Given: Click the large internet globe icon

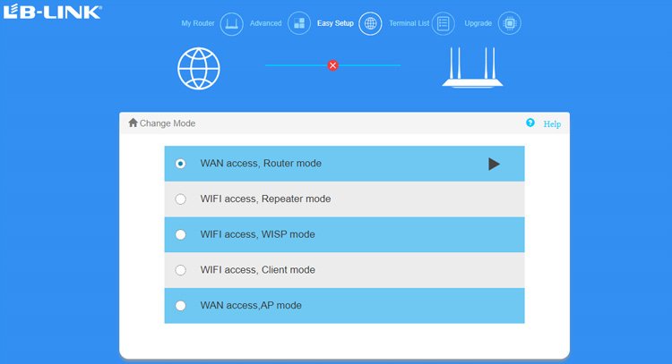Looking at the screenshot, I should pos(199,69).
